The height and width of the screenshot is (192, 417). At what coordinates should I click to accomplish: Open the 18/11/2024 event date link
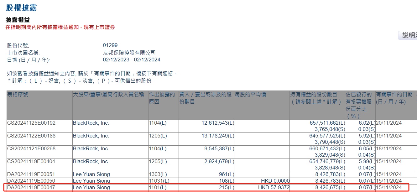point(389,149)
